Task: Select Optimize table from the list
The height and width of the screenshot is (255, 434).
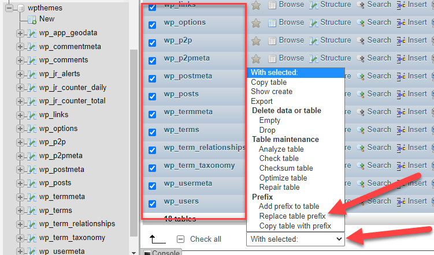Action: click(283, 178)
